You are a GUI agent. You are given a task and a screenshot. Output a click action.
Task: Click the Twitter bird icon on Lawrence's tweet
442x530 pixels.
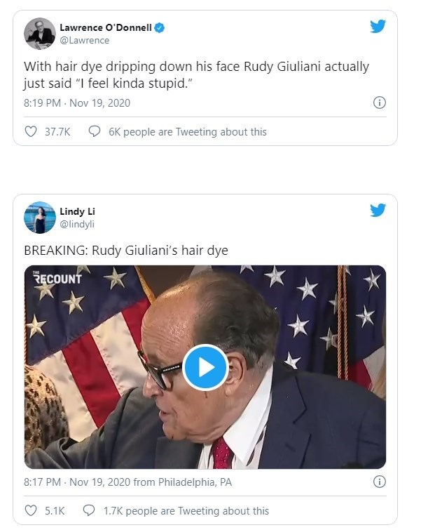[x=378, y=26]
